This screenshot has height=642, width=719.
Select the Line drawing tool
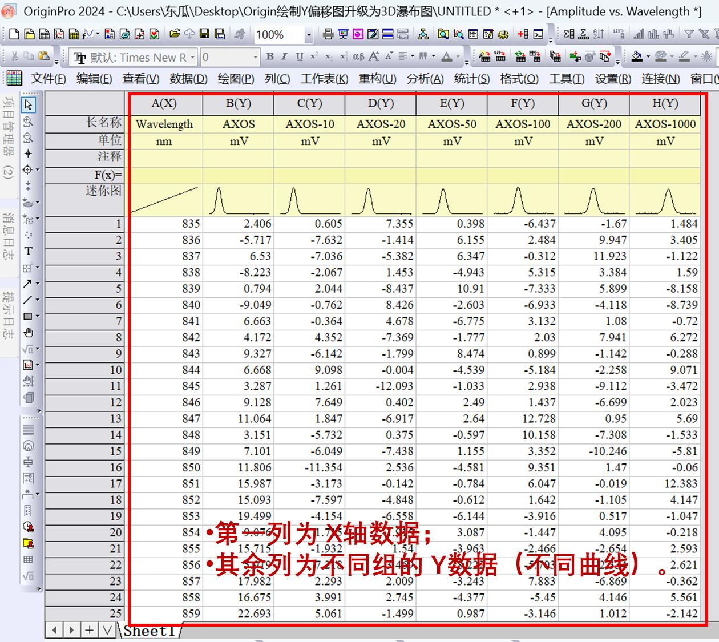[27, 300]
